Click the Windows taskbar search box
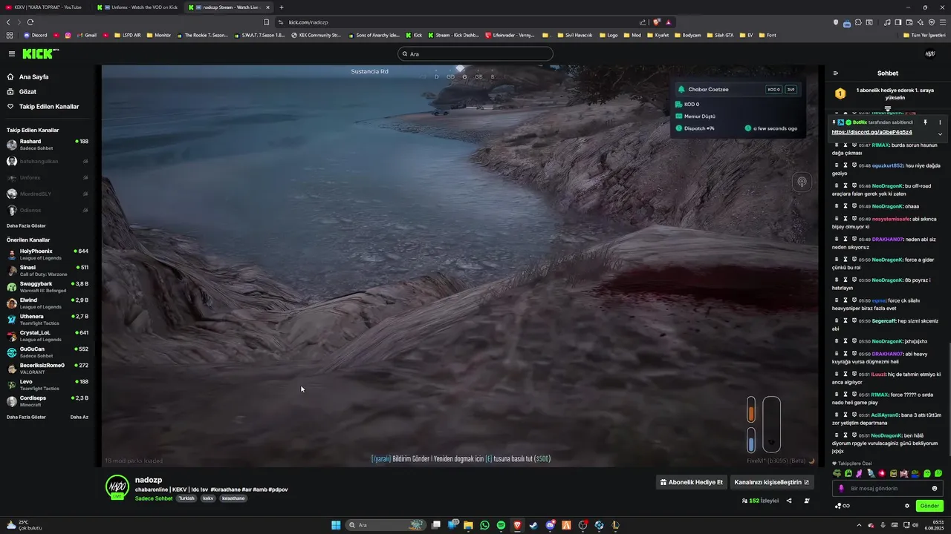 [x=386, y=525]
